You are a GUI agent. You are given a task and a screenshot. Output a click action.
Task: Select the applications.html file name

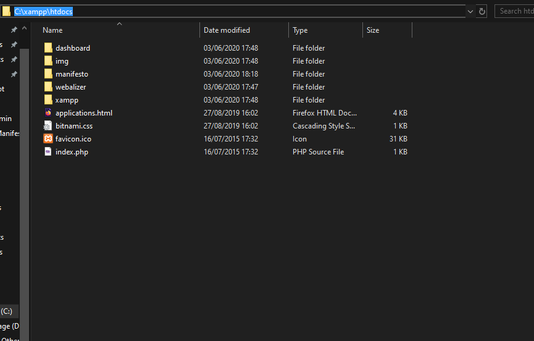tap(84, 113)
